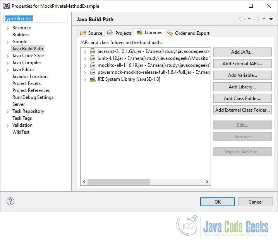Confirm with the OK button

click(218, 202)
